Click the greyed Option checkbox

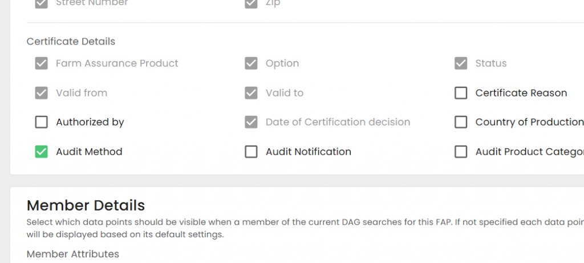tap(251, 63)
